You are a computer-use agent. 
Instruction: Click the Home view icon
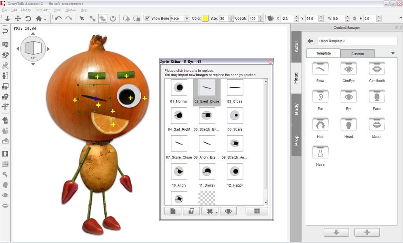coord(39,19)
